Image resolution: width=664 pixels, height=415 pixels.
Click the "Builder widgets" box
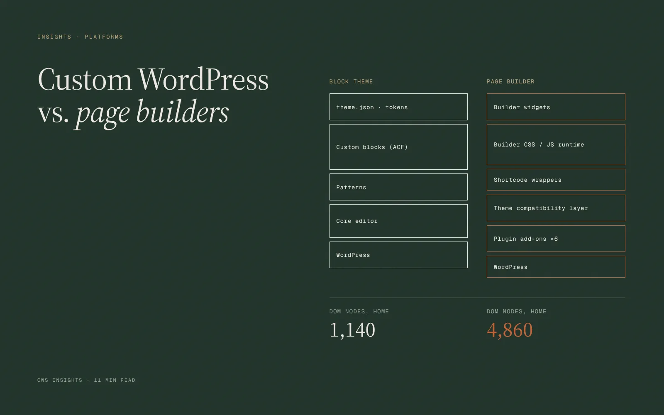(x=556, y=107)
